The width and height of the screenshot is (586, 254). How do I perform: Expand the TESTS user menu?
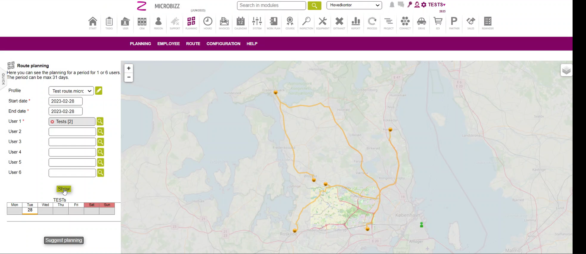[437, 5]
